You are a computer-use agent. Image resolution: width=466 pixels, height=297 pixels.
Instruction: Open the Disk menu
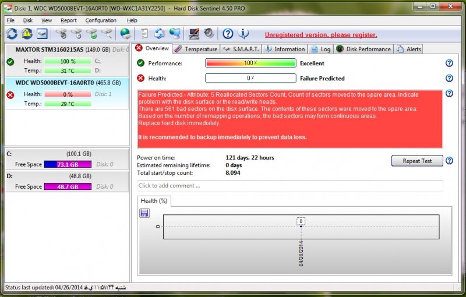28,20
